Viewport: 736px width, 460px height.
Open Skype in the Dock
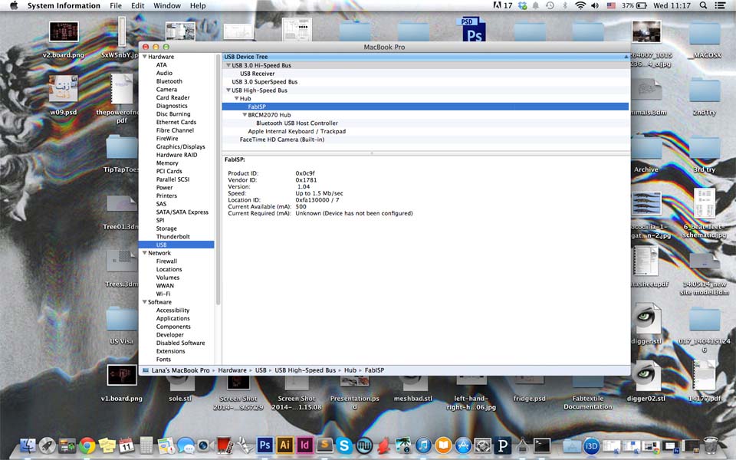343,445
